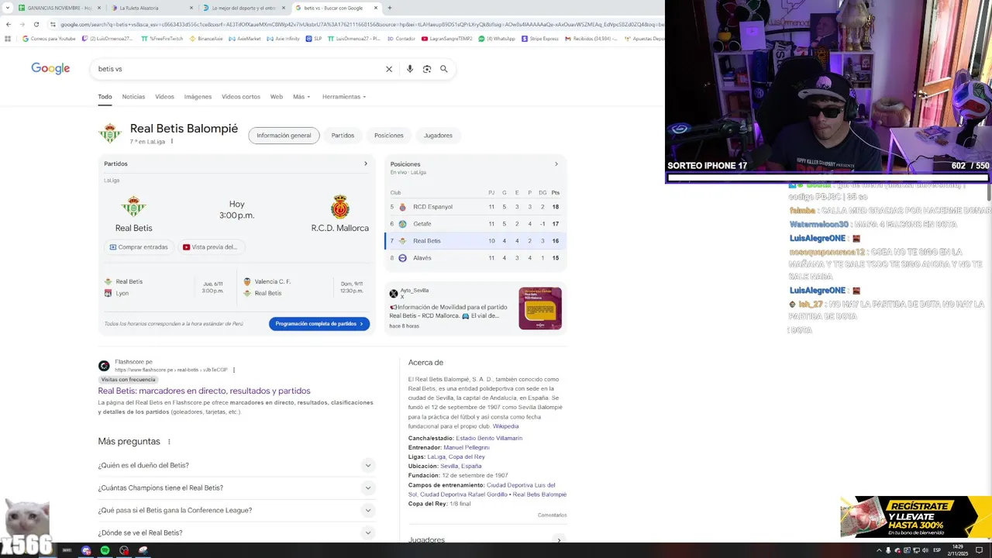Reload the page in browser toolbar
The image size is (992, 558).
36,24
